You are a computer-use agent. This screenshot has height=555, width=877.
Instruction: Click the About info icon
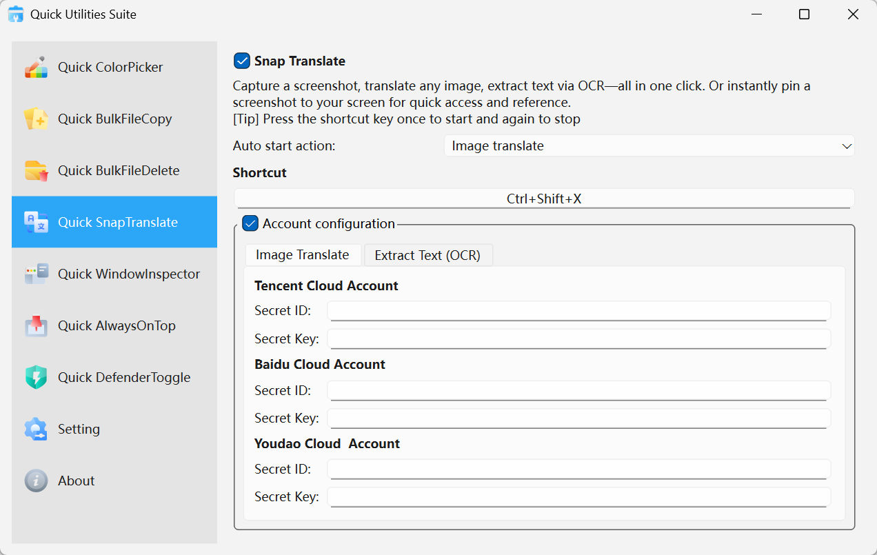click(36, 481)
